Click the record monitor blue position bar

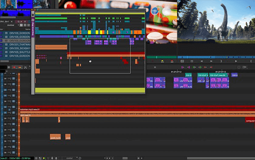click(x=216, y=57)
